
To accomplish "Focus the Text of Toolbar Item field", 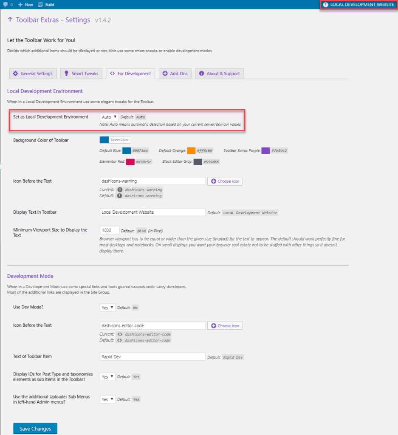I will pos(152,357).
